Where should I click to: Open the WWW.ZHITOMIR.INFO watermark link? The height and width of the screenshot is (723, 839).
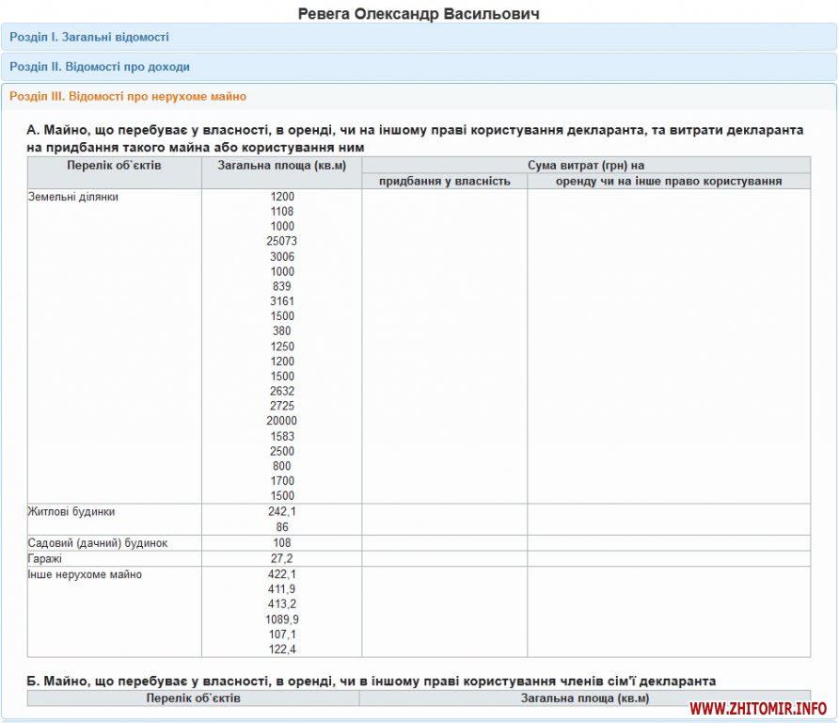pos(757,708)
